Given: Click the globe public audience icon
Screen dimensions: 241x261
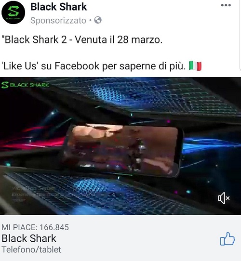Looking at the screenshot, I should coord(98,20).
